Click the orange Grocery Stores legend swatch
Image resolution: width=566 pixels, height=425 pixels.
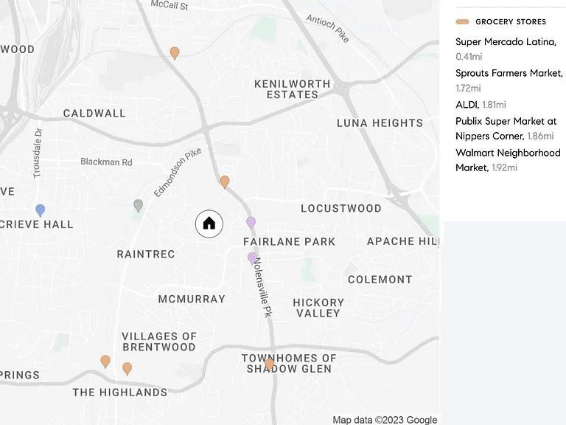tap(462, 22)
